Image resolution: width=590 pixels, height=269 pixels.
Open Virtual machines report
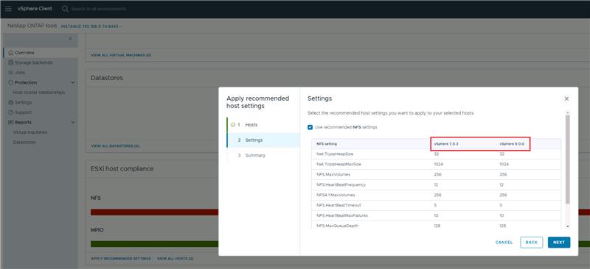click(x=30, y=132)
